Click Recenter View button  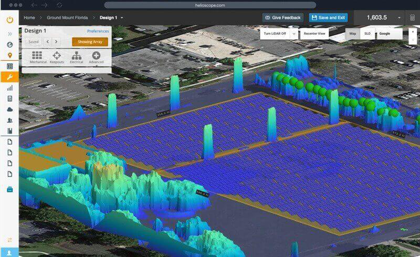314,34
